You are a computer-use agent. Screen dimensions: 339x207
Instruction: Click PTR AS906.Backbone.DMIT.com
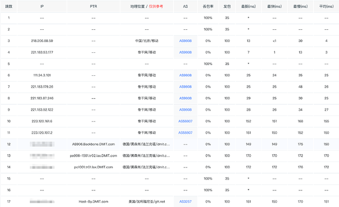[93, 144]
